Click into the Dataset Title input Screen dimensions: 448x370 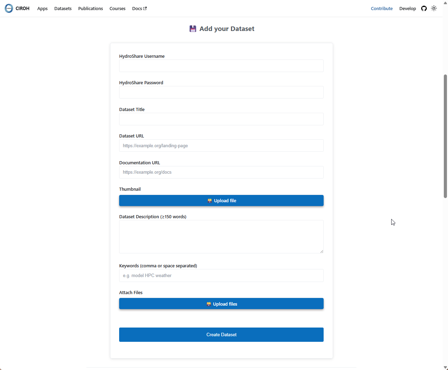(x=221, y=119)
